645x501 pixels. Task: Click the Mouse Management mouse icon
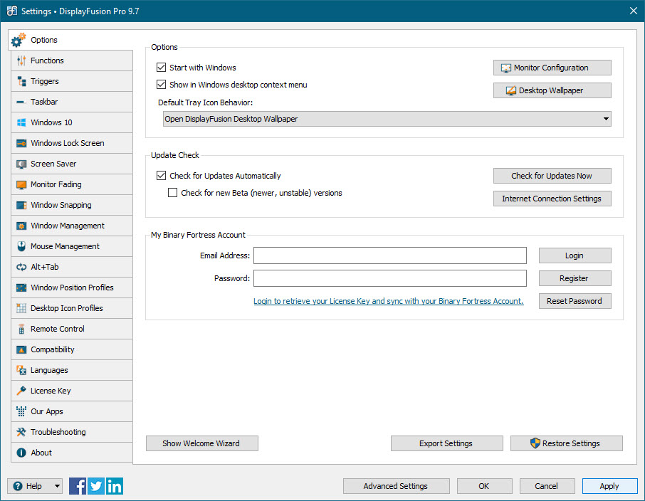21,246
